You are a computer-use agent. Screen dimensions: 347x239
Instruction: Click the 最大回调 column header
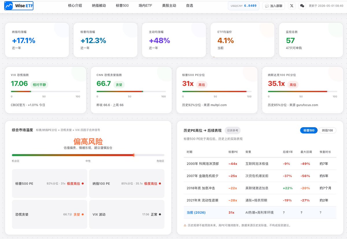[306, 152]
